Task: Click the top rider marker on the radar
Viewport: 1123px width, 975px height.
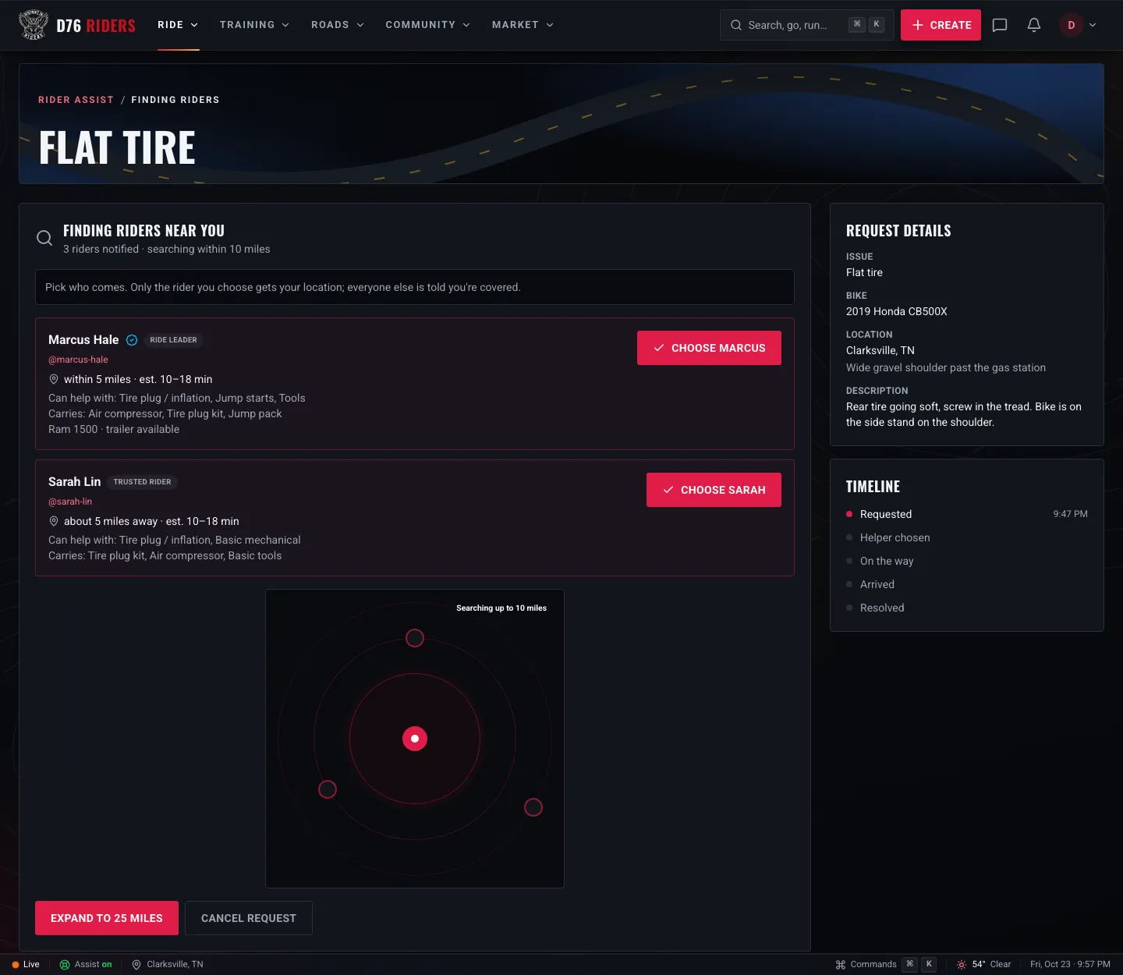Action: [x=415, y=638]
